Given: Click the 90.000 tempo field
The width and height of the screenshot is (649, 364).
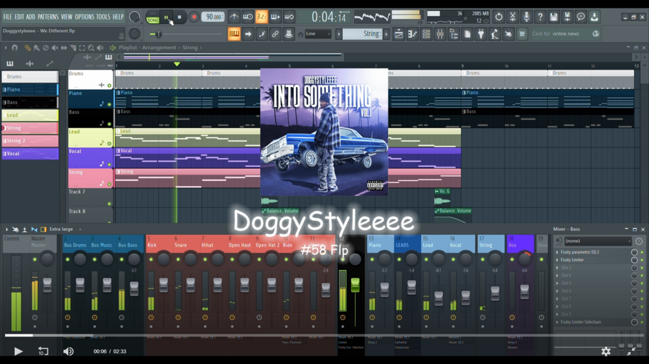Looking at the screenshot, I should click(212, 17).
